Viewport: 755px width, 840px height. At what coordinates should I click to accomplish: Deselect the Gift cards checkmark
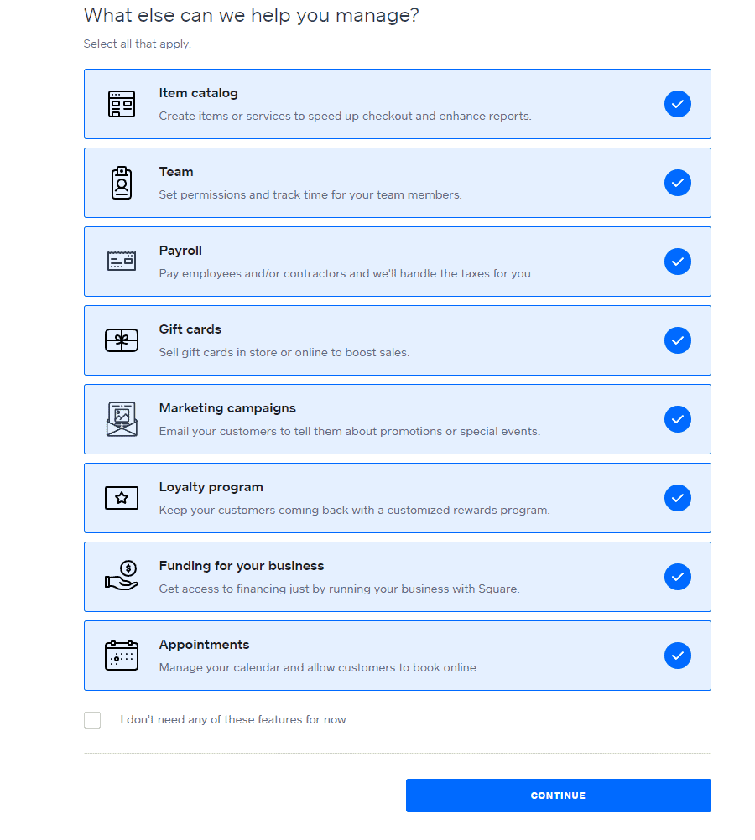pyautogui.click(x=678, y=340)
